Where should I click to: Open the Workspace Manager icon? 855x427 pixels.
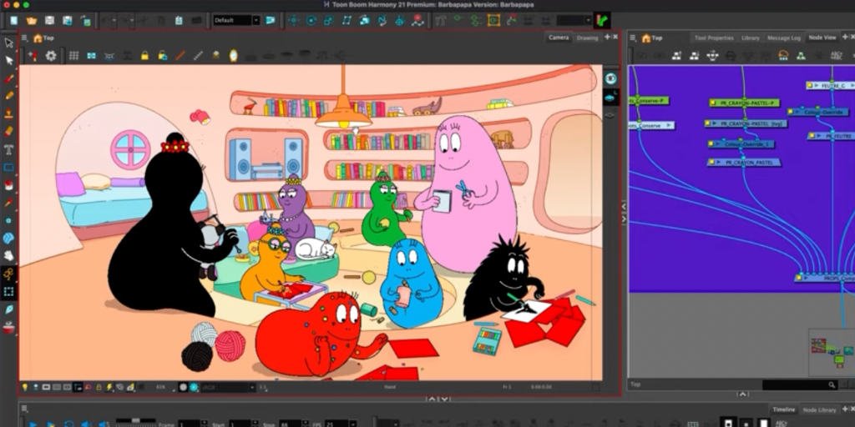tap(271, 20)
